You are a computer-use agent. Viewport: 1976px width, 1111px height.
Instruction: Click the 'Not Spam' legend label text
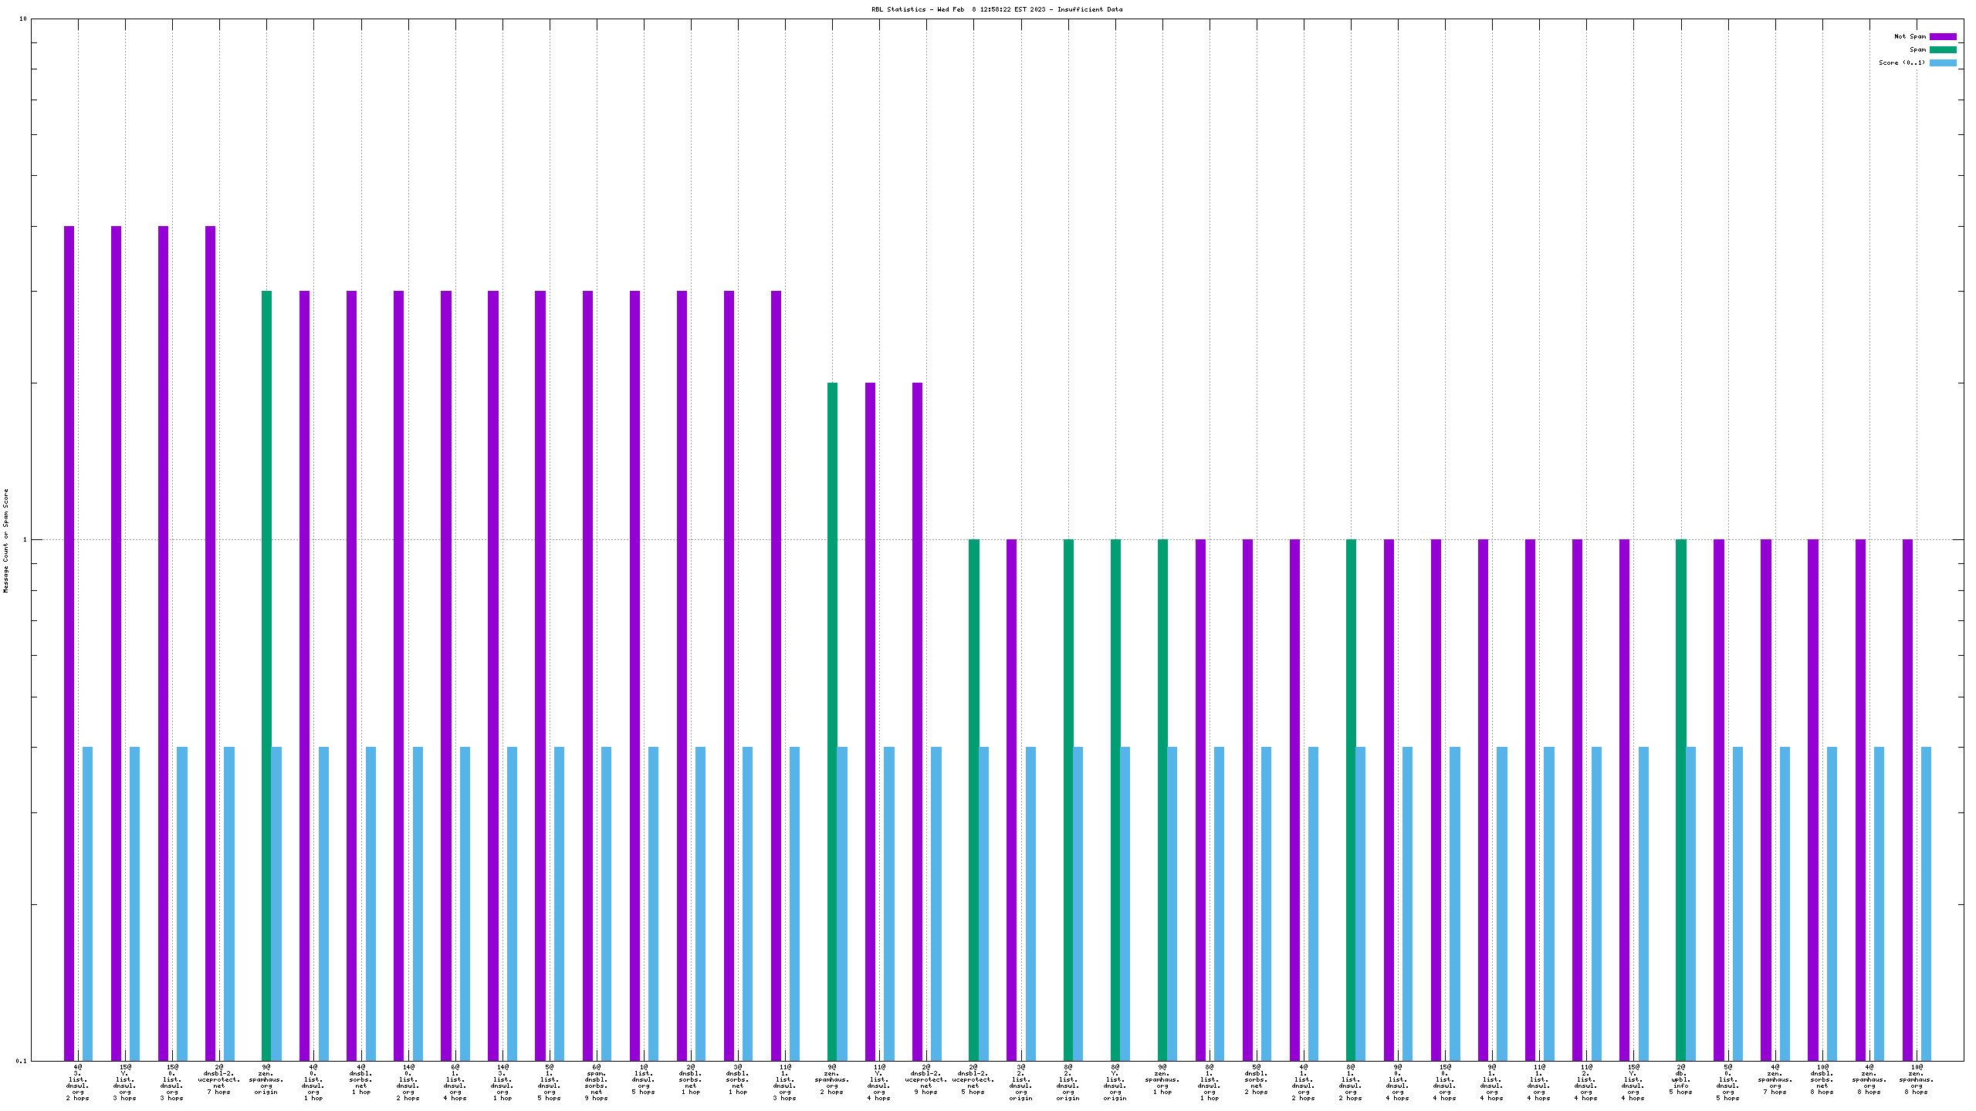pyautogui.click(x=1910, y=36)
